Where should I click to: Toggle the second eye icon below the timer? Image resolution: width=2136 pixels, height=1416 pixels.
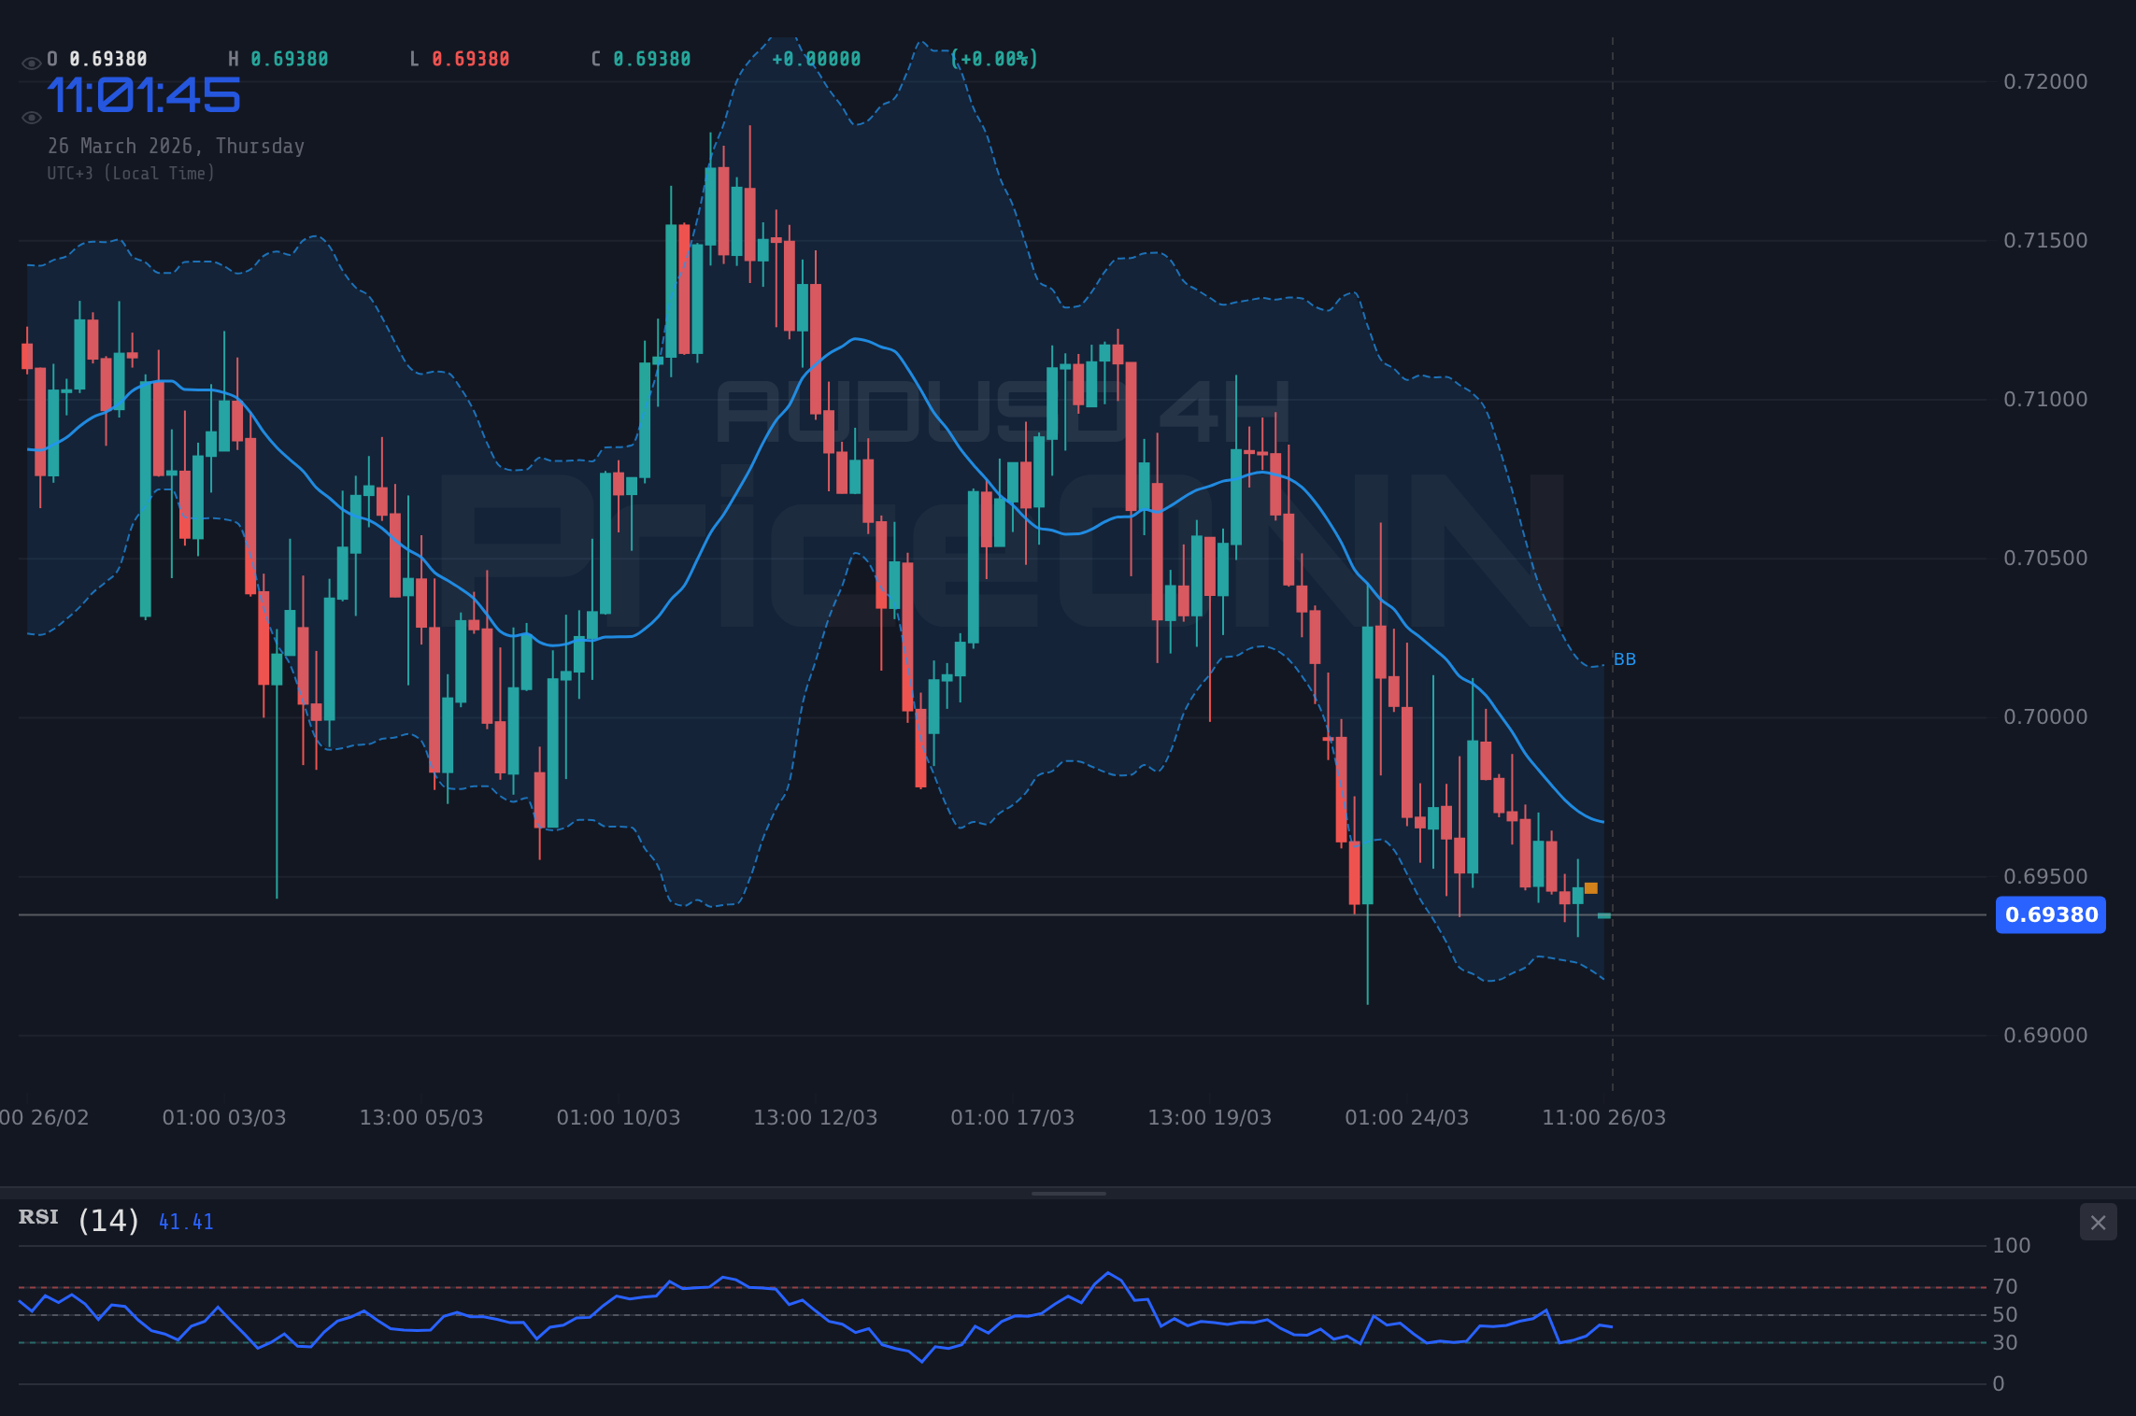31,116
